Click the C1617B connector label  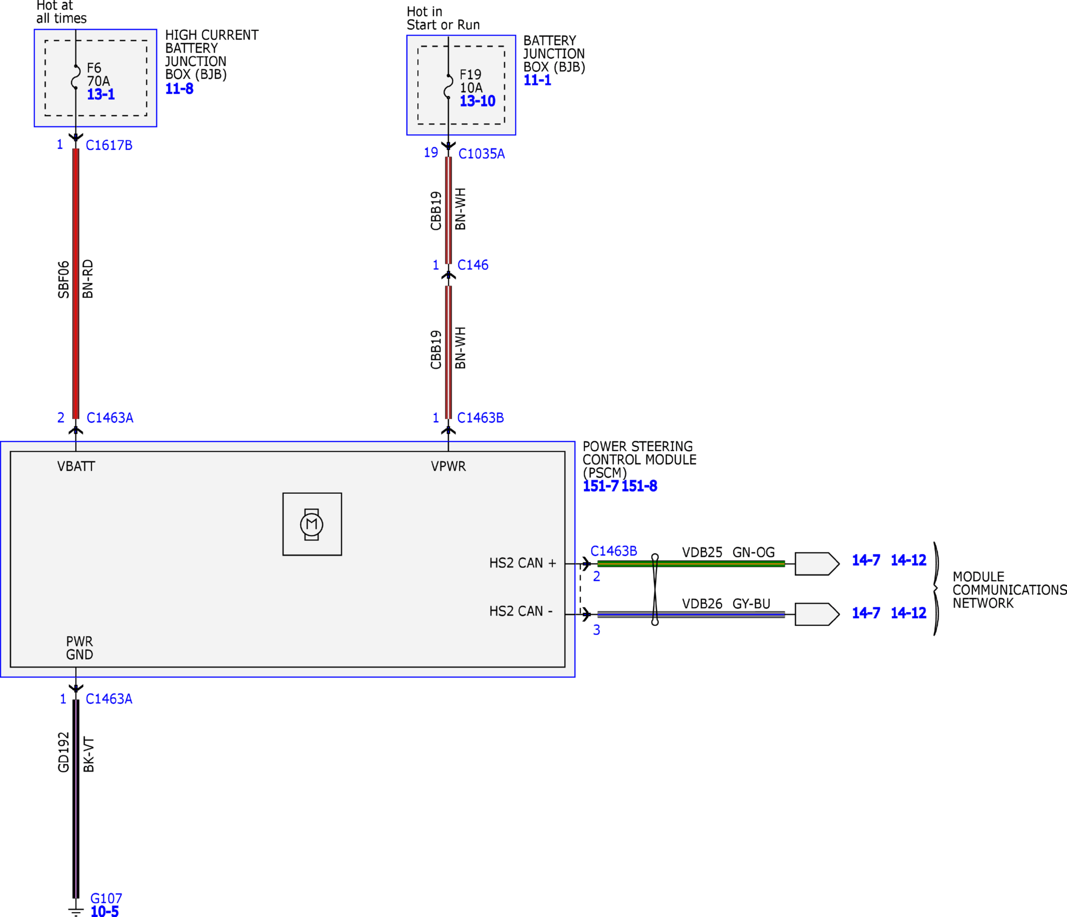[109, 145]
